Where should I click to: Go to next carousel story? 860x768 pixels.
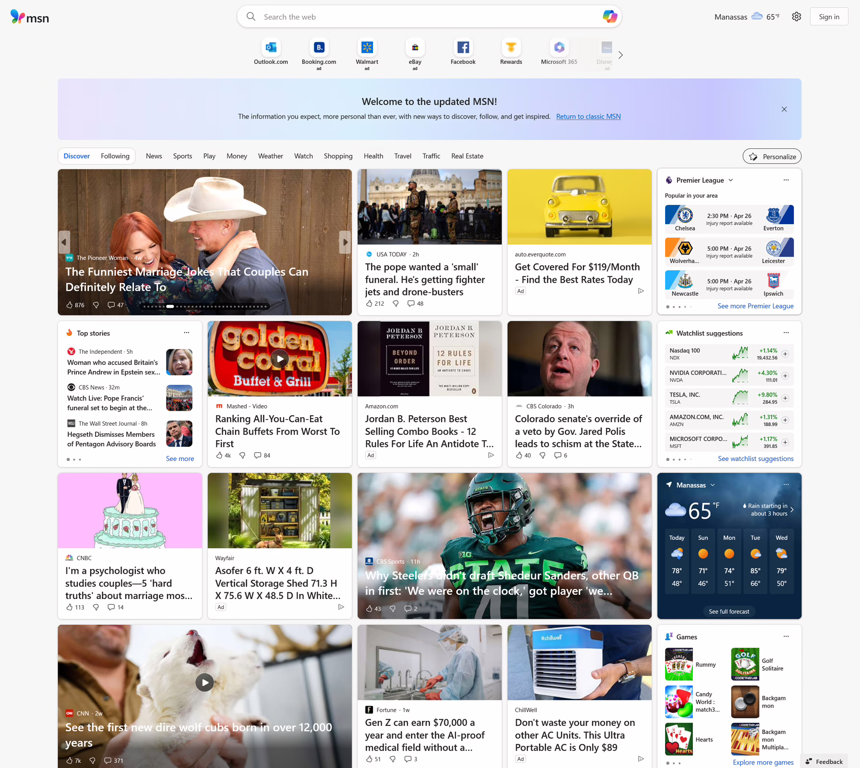coord(345,242)
